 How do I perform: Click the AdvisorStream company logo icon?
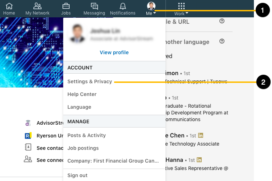pyautogui.click(x=28, y=123)
